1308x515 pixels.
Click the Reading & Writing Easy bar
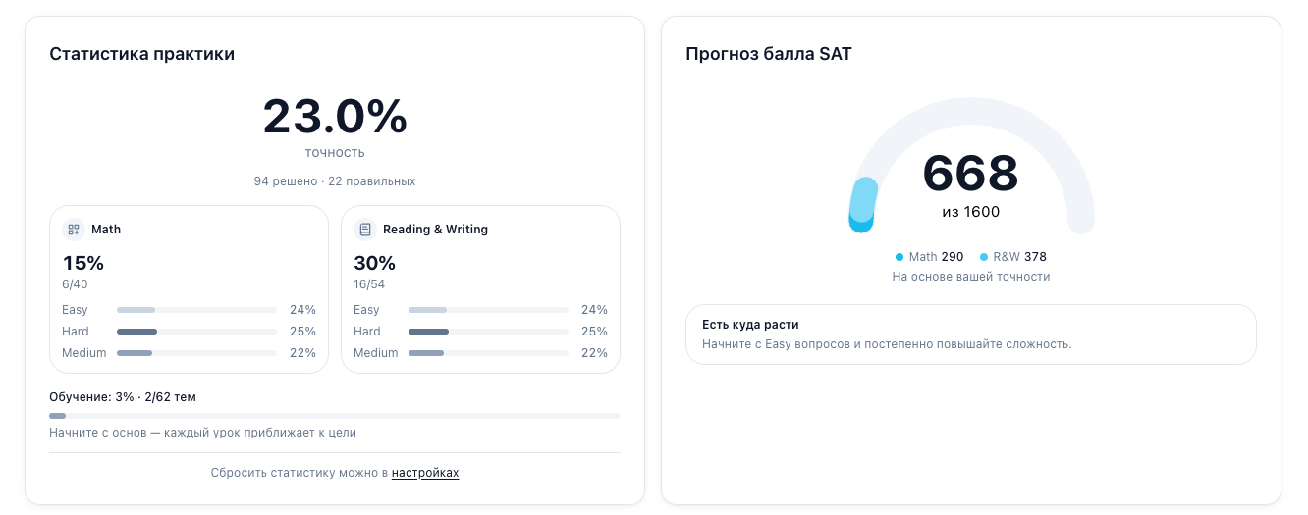click(488, 310)
